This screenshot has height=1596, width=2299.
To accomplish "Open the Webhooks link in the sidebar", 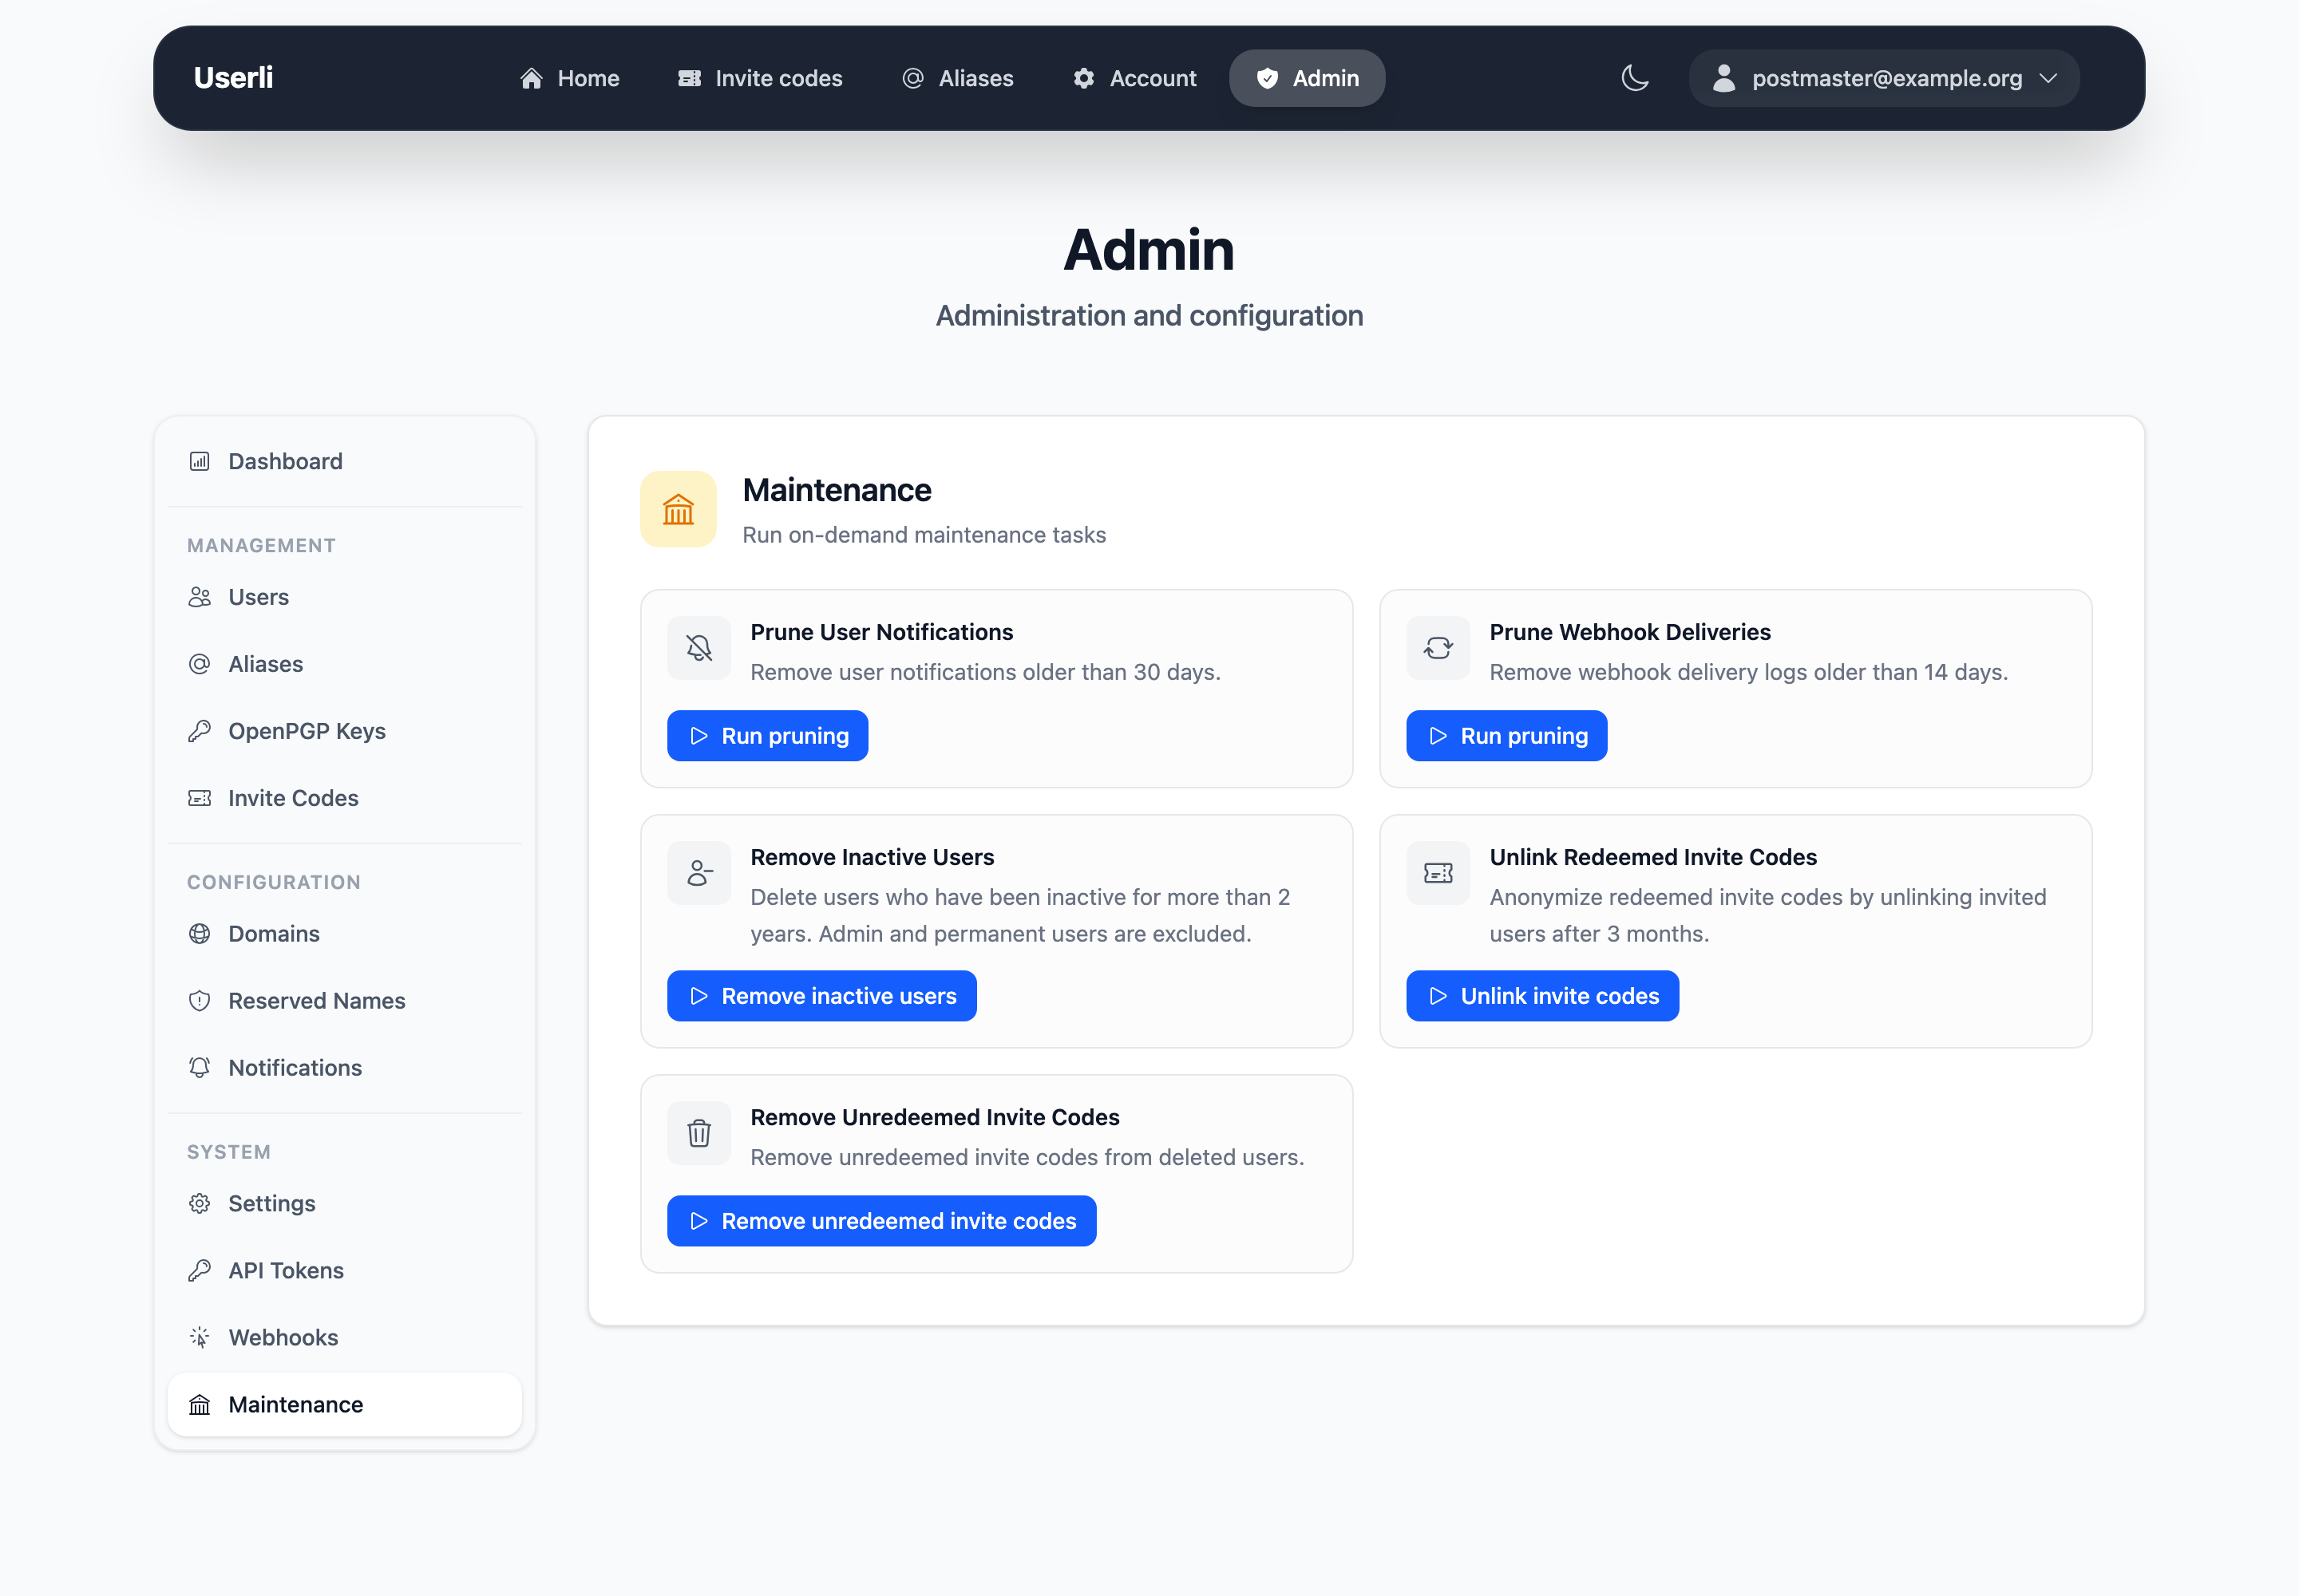I will (345, 1338).
